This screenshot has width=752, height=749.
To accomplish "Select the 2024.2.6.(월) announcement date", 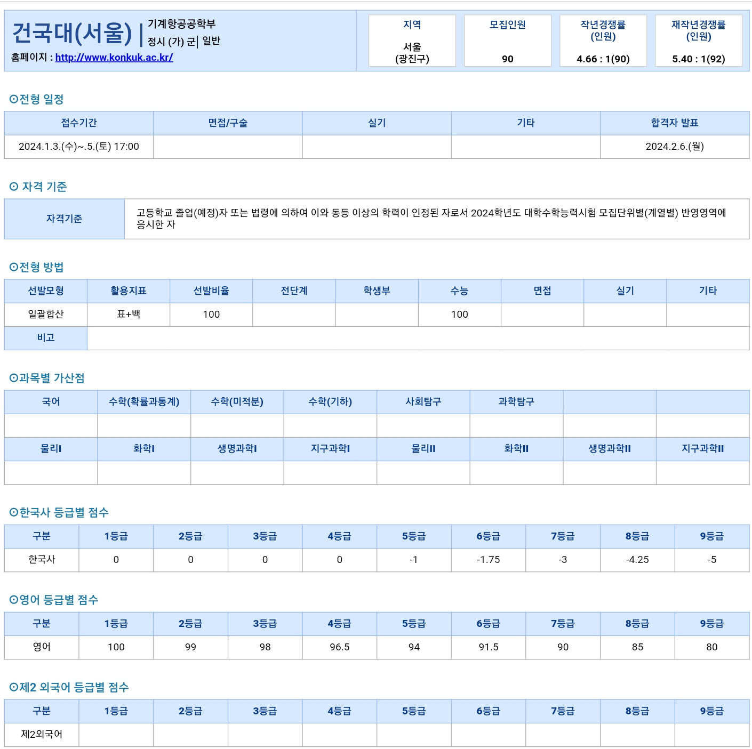I will (675, 147).
